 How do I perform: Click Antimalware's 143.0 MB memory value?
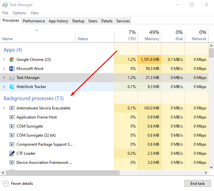point(151,108)
